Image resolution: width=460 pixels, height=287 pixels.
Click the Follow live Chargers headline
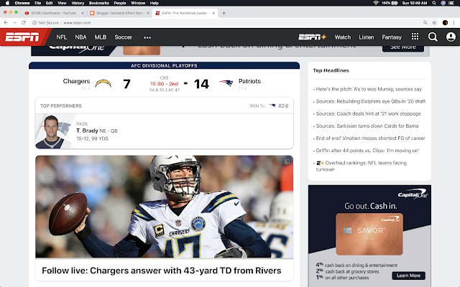point(161,270)
